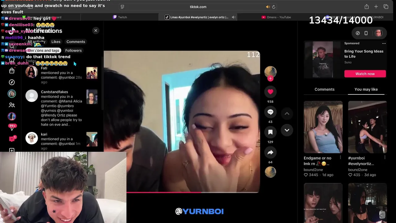The width and height of the screenshot is (396, 223).
Task: Open the Cantstandfakes mention notification
Action: tap(61, 108)
